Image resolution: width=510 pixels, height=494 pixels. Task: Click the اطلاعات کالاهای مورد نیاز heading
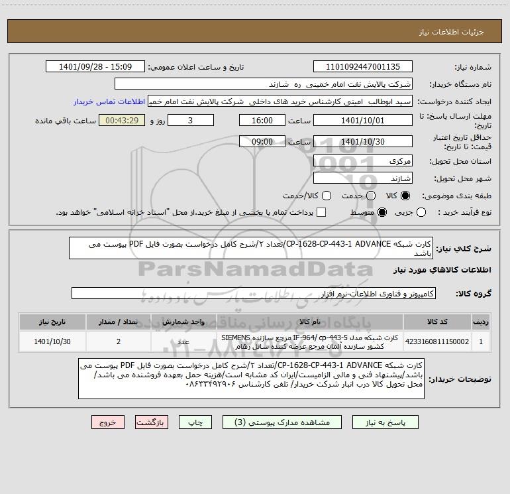[x=442, y=270]
